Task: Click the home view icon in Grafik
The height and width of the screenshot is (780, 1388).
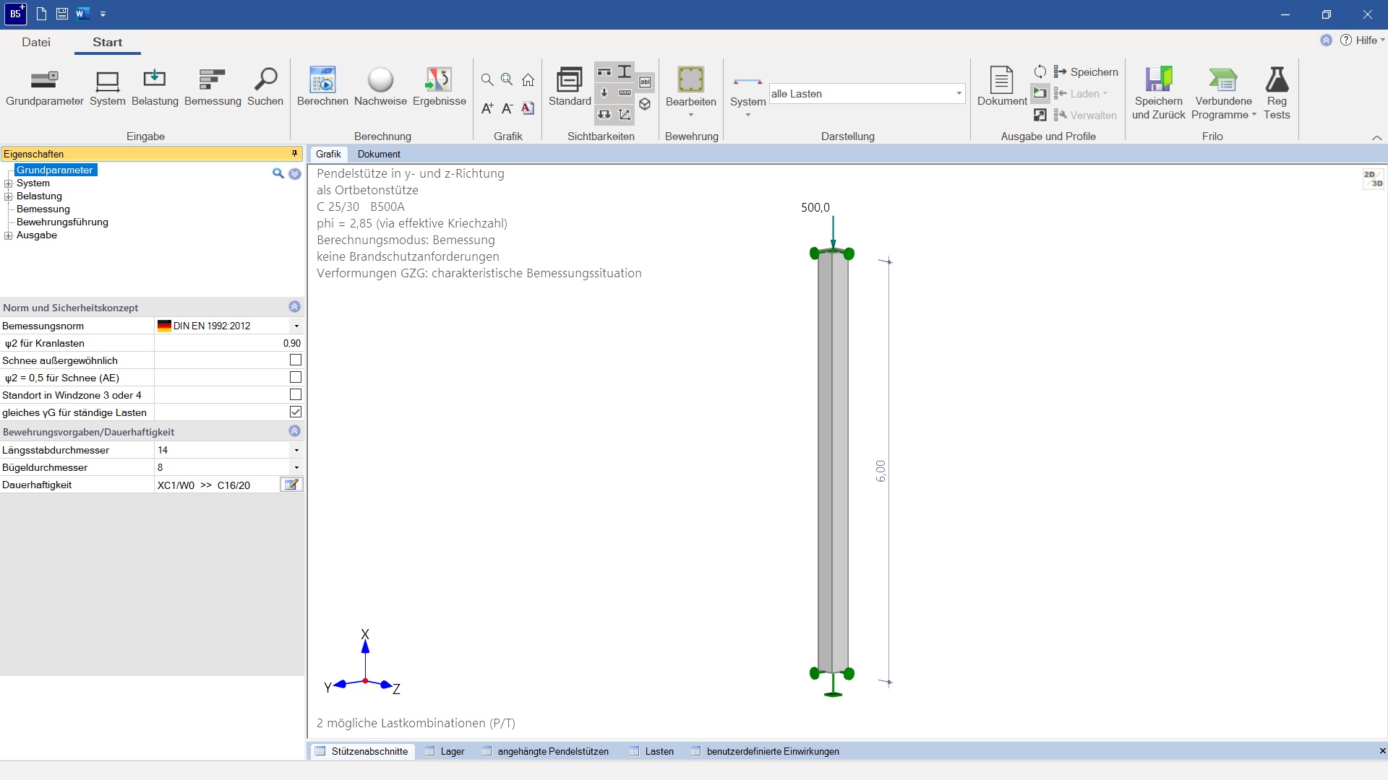Action: 528,79
